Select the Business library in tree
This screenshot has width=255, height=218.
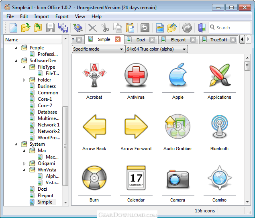coord(47,86)
